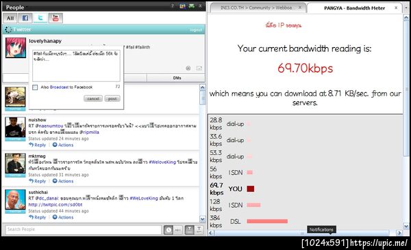Viewport: 411px width, 250px height.
Task: Click lovelyhanapy's avatar picture
Action: pos(16,48)
